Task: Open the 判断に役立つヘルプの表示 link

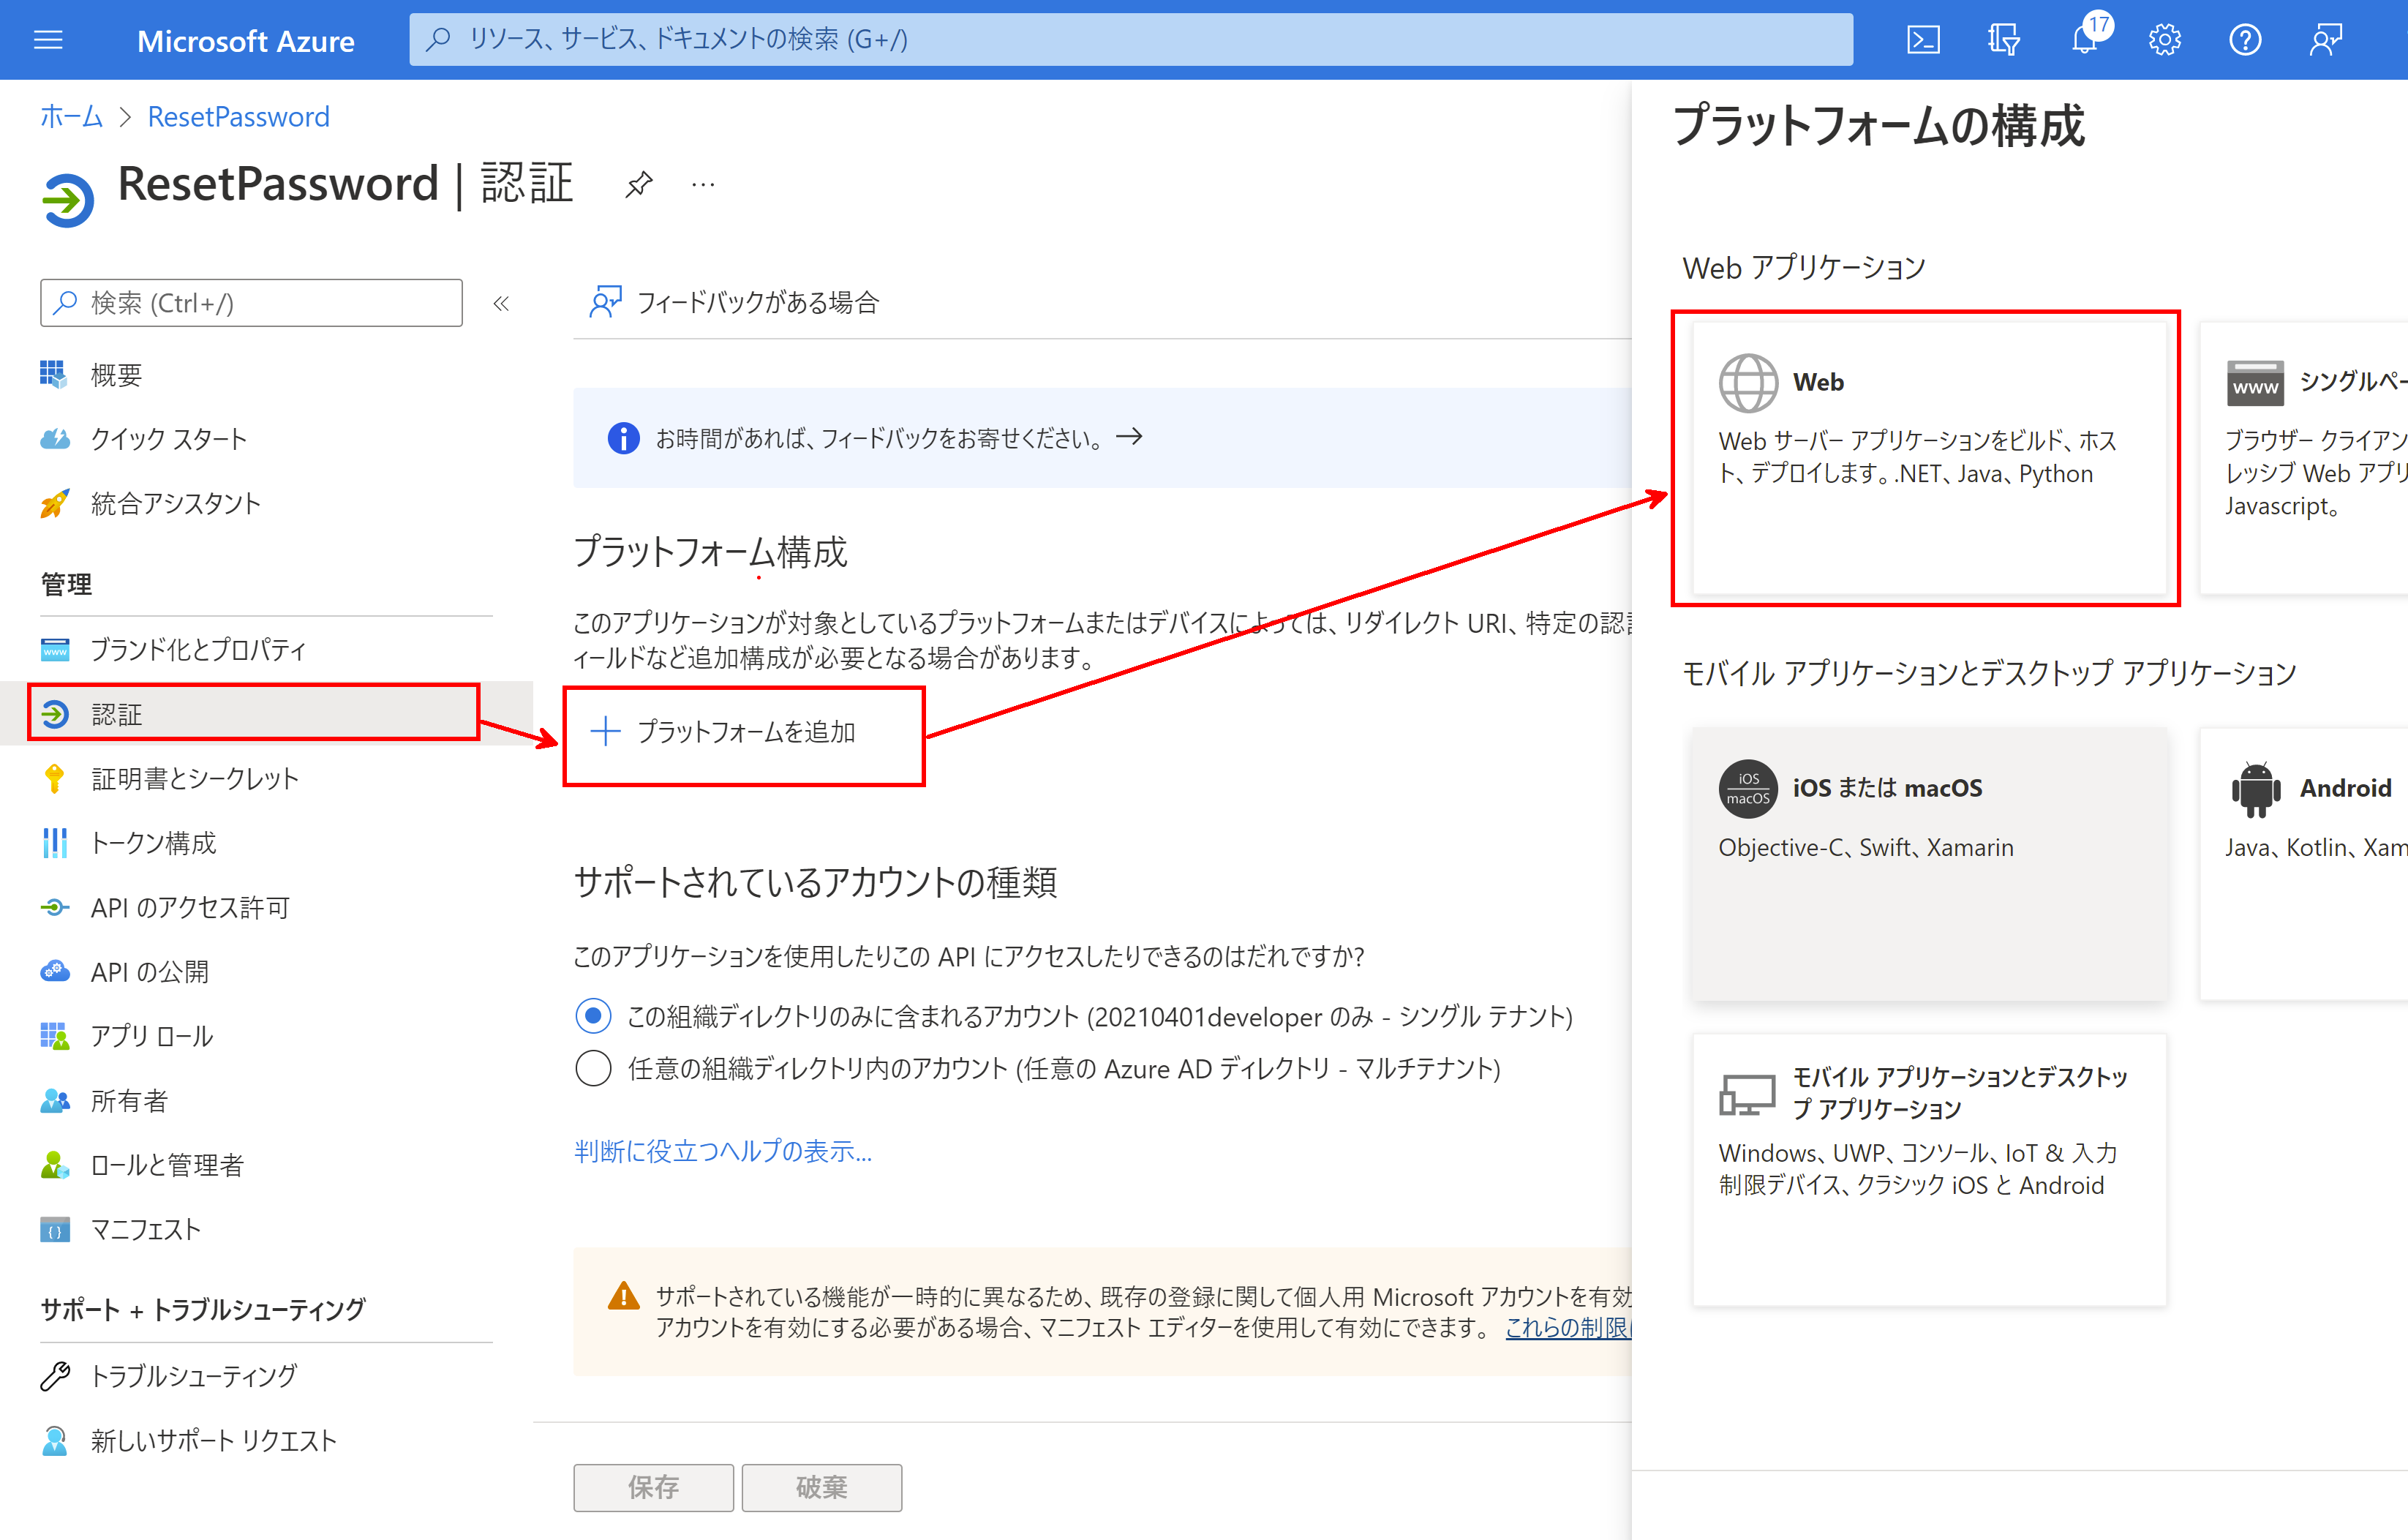Action: [723, 1151]
